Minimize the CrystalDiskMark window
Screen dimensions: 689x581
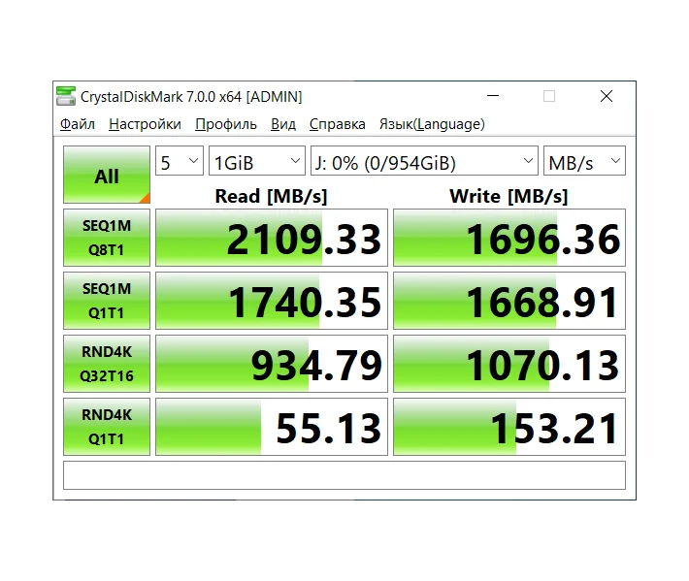pyautogui.click(x=493, y=96)
